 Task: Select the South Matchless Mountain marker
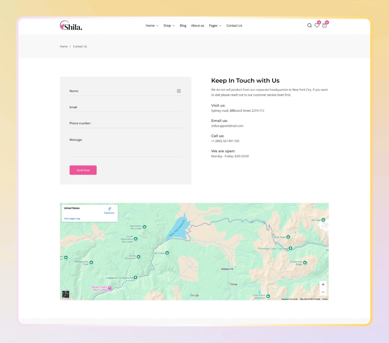(136, 239)
